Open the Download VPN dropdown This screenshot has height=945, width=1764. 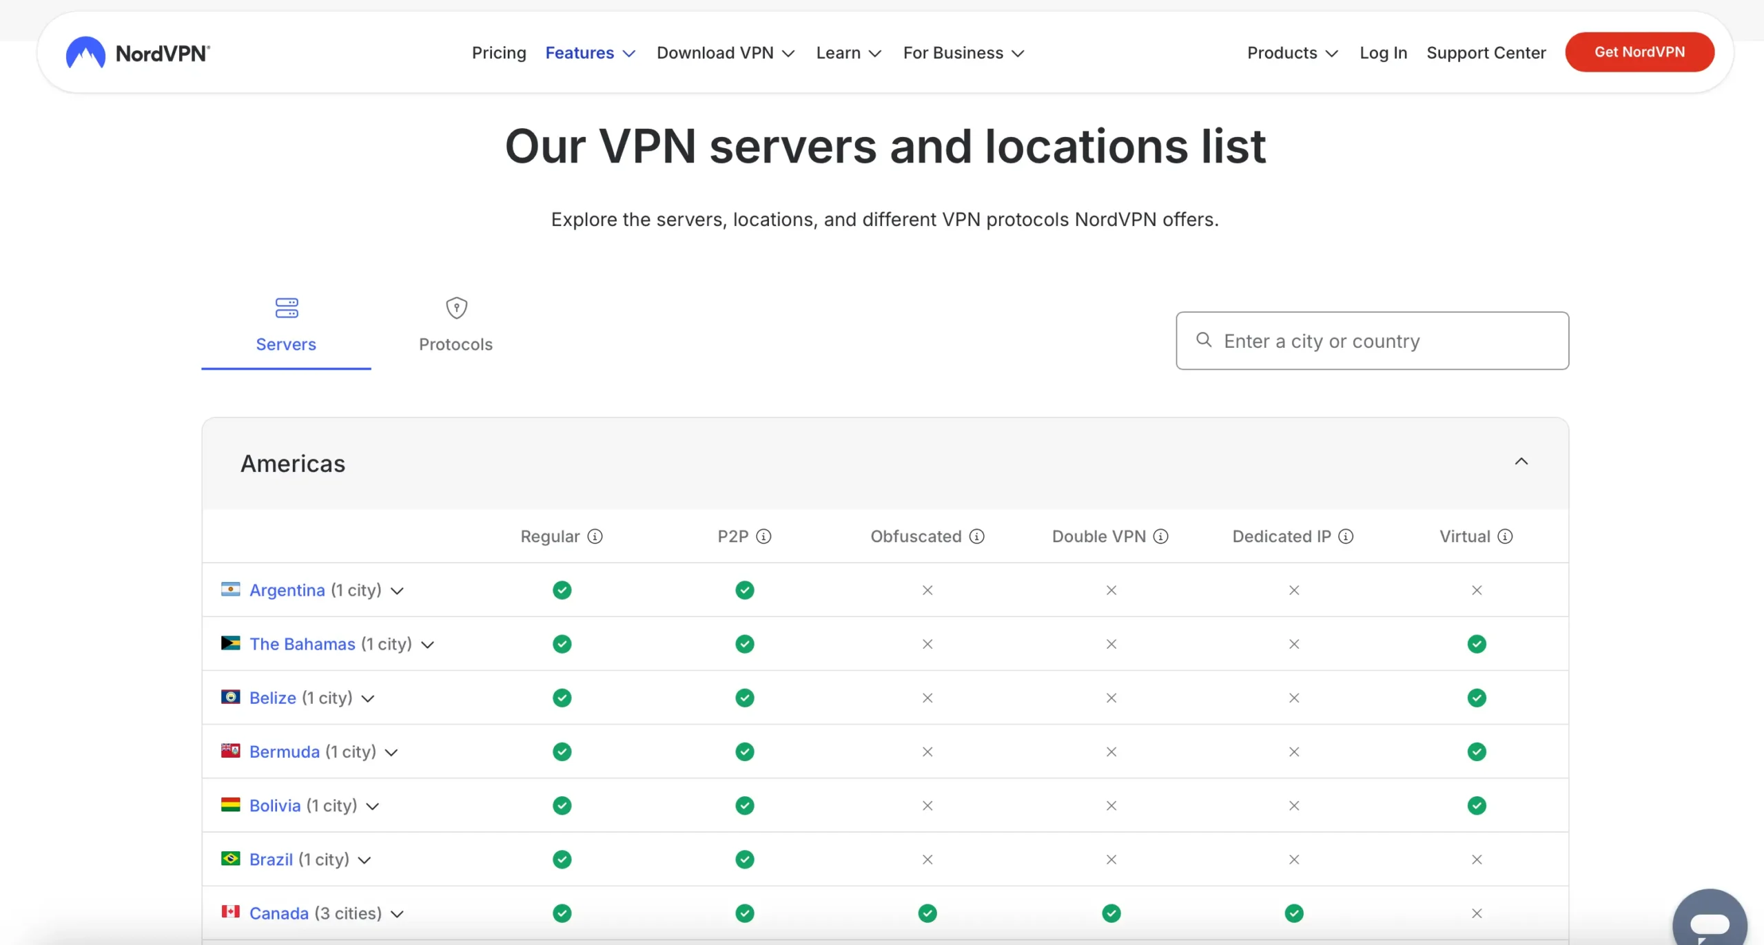(726, 53)
